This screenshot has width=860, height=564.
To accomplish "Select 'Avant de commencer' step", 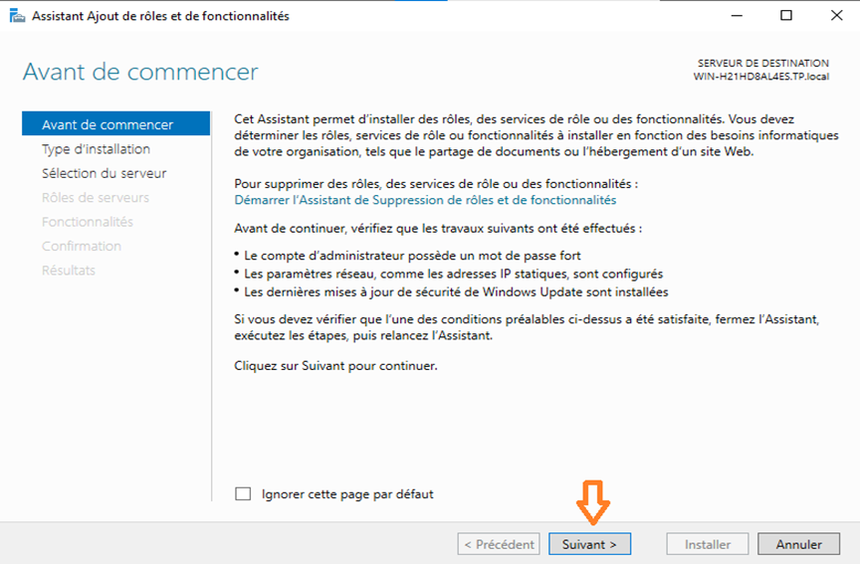I will click(x=115, y=124).
